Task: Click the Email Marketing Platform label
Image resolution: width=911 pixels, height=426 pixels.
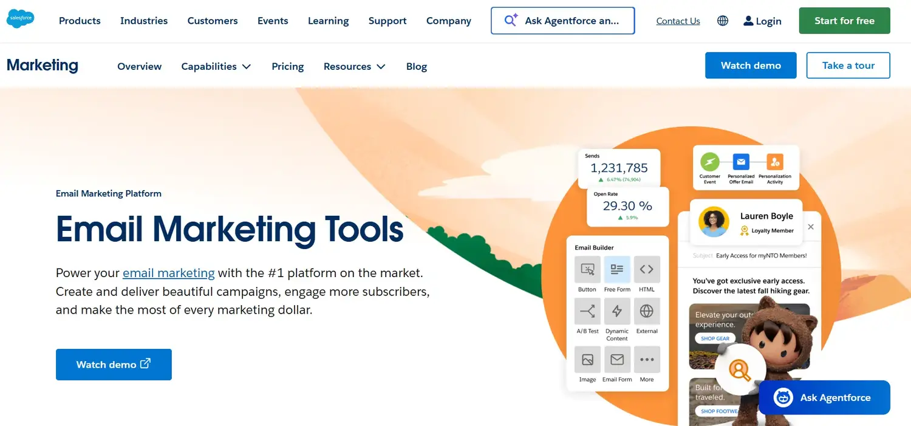Action: click(x=109, y=193)
